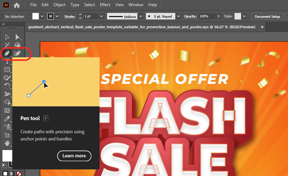The image size is (288, 176).
Task: Activate the Direct Selection tool
Action: [x=17, y=37]
